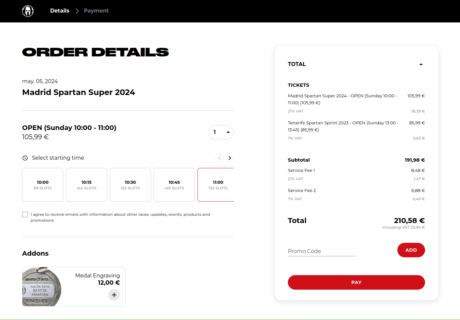Collapse the TOTAL summary panel
Viewport: 460px width, 320px height.
(421, 64)
